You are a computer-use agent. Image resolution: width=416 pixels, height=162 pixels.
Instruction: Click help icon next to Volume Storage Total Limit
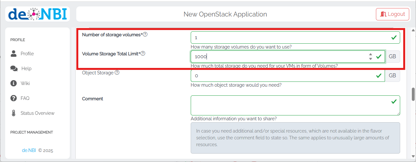143,53
